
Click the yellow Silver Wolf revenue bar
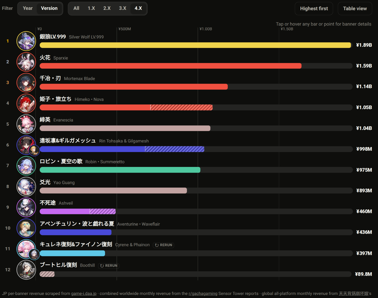click(195, 45)
